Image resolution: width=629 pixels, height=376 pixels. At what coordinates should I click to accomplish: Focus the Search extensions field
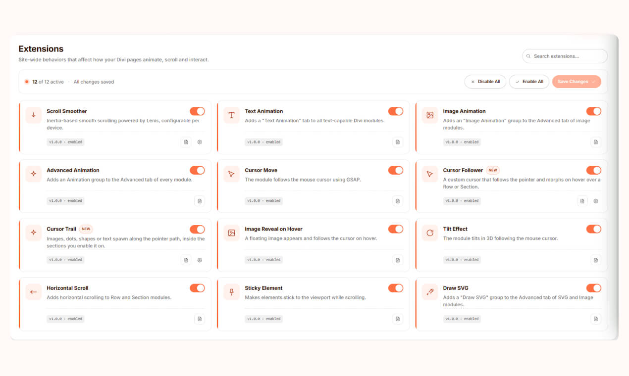565,56
